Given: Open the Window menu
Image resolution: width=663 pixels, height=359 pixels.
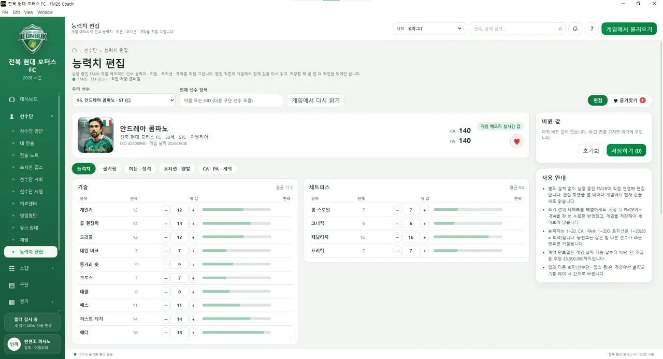Looking at the screenshot, I should [45, 12].
